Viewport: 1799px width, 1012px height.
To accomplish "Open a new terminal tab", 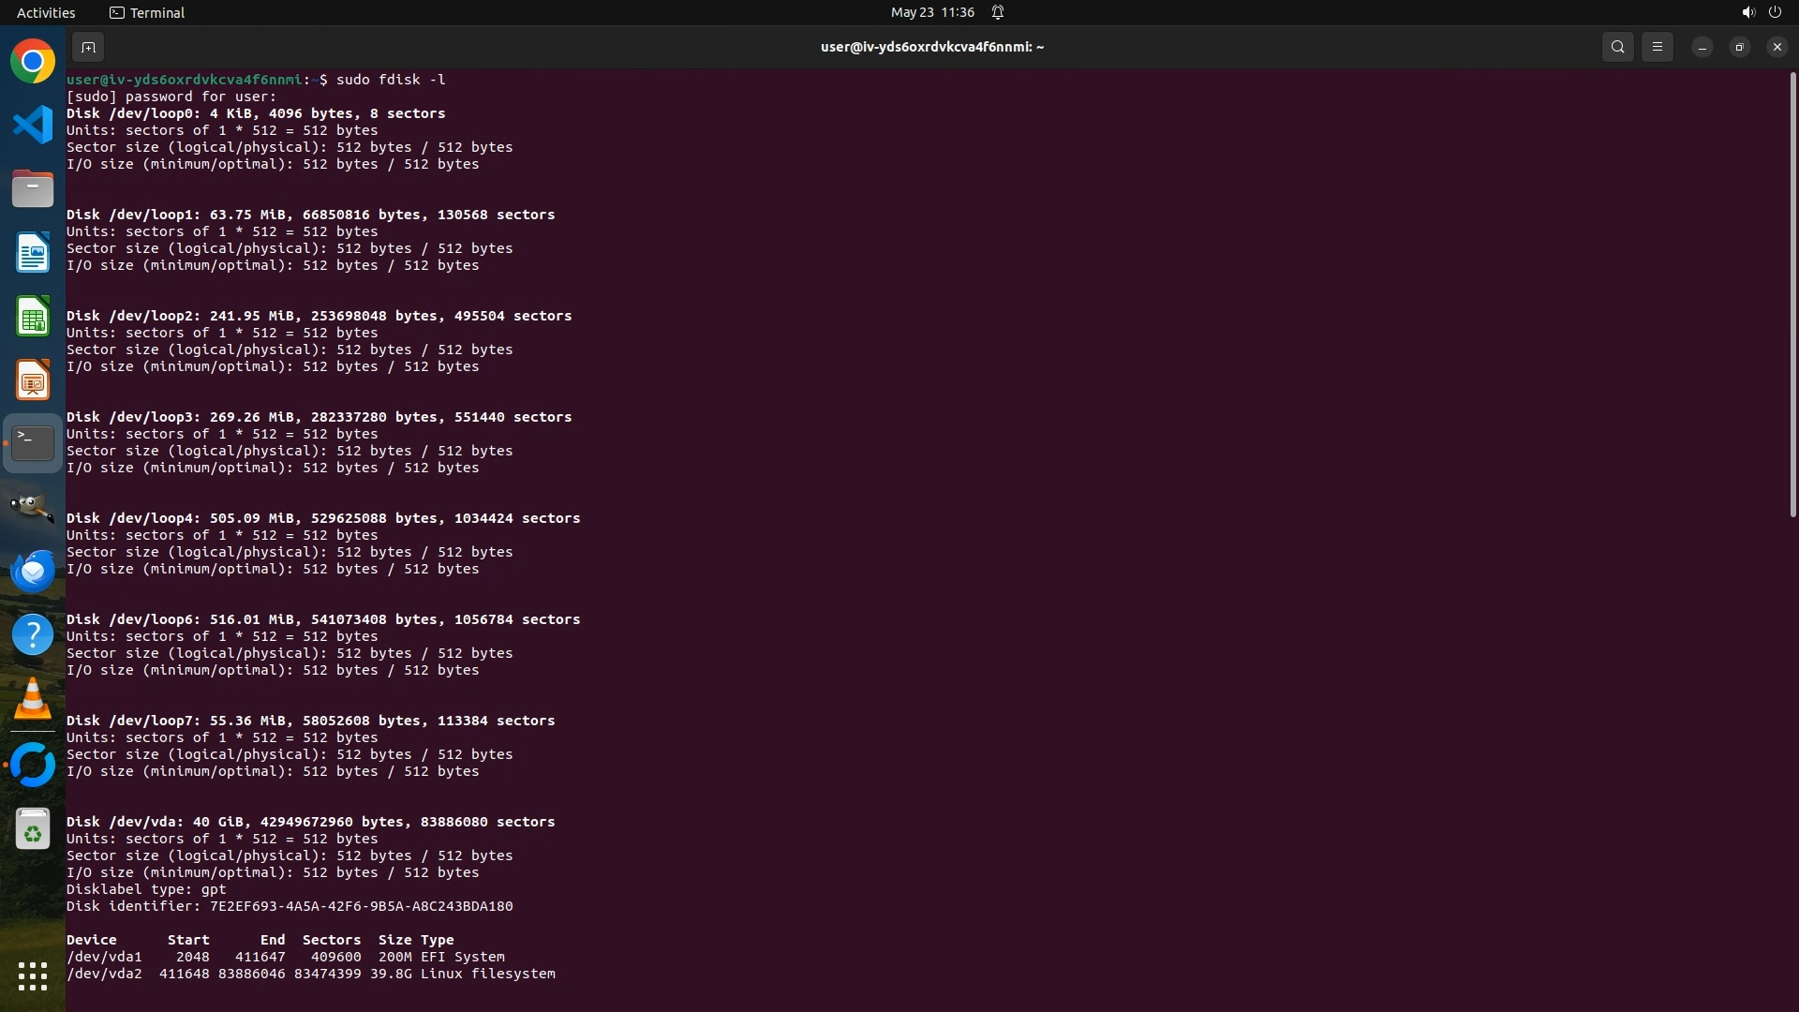I will click(x=88, y=47).
